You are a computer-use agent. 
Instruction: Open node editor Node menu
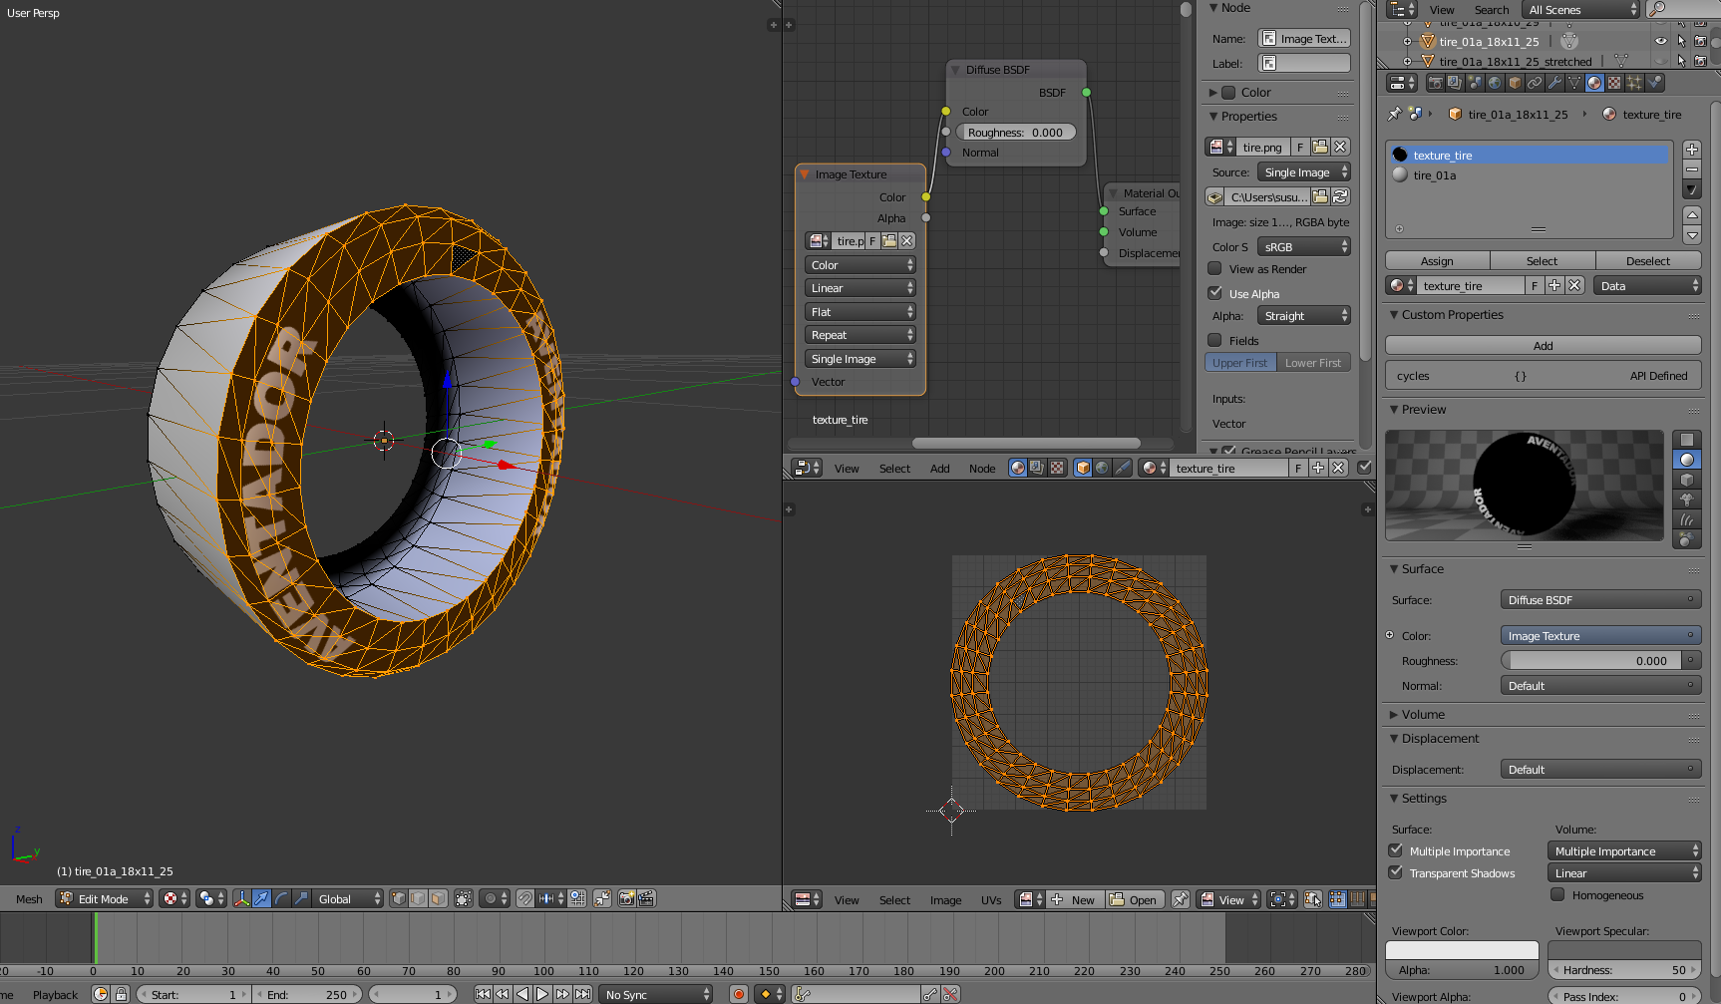(982, 469)
